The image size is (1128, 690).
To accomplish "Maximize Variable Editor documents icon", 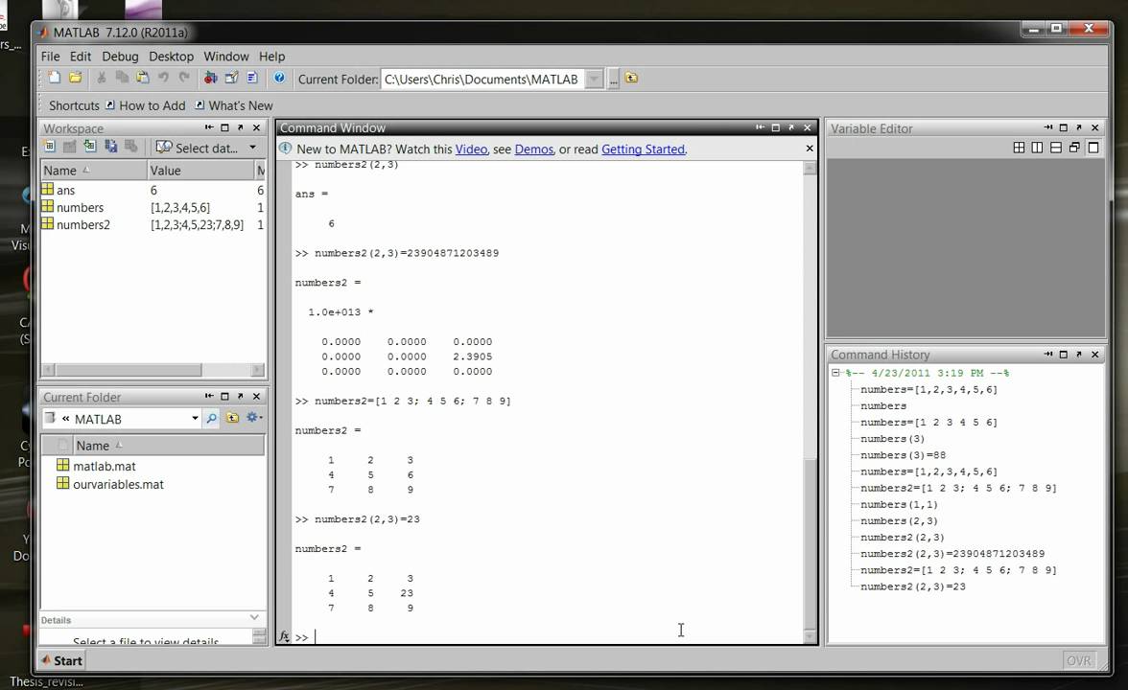I will (1093, 148).
